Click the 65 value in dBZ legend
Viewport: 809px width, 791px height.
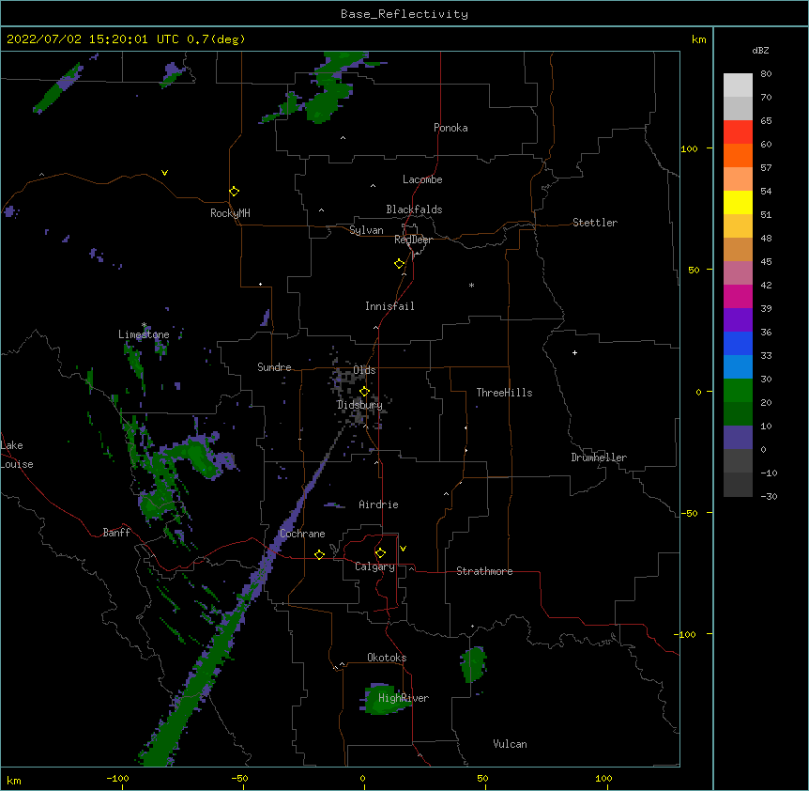tap(766, 121)
